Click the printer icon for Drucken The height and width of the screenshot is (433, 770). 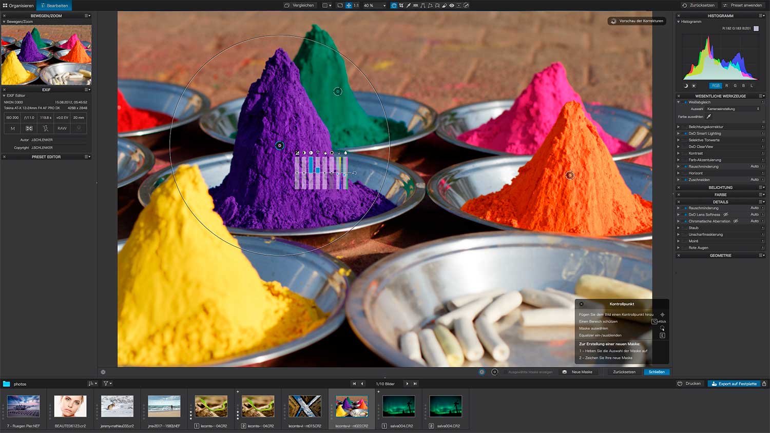click(680, 384)
